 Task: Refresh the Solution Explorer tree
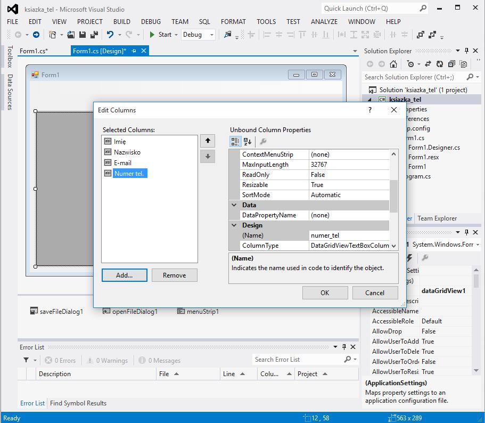(440, 64)
